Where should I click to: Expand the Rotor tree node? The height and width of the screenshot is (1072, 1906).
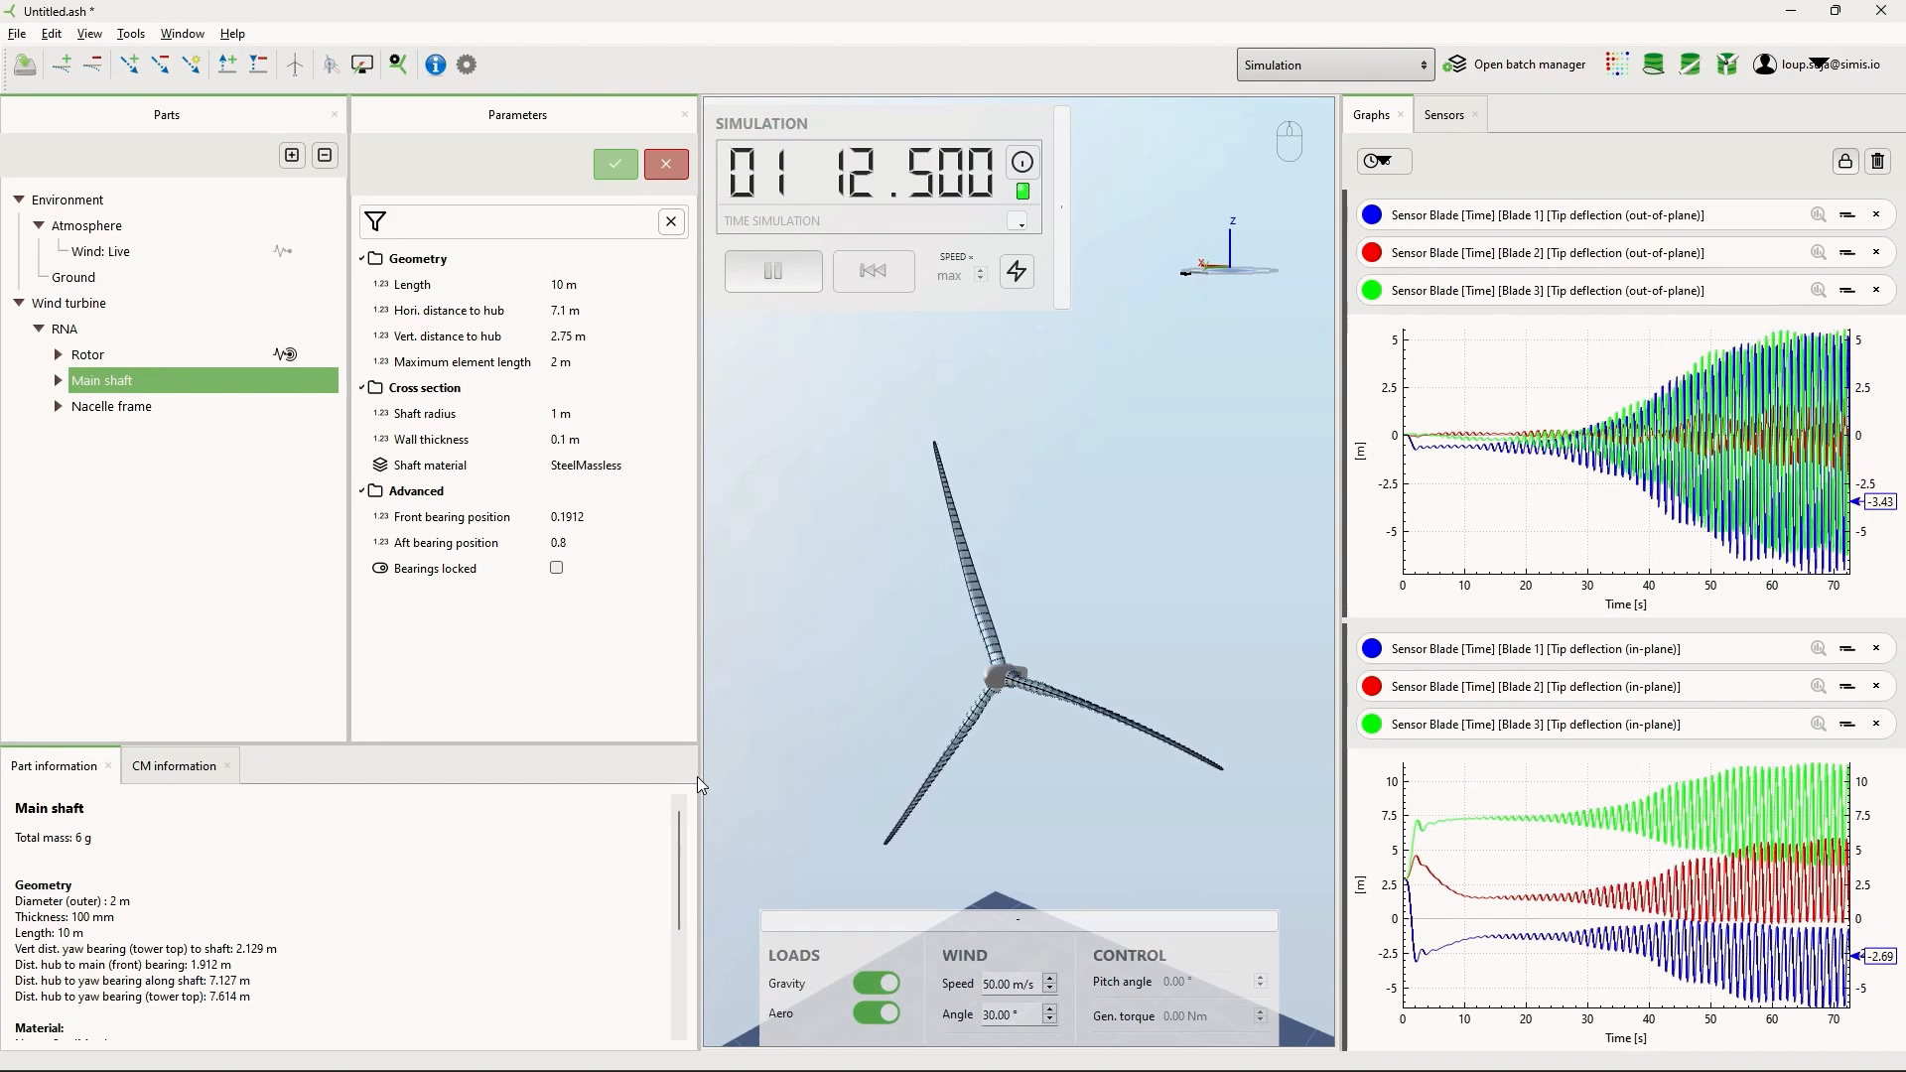(58, 354)
